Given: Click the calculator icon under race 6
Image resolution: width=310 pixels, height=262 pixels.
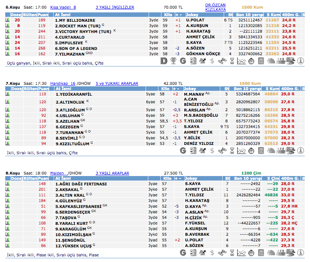Looking at the screenshot, I should [x=261, y=61].
